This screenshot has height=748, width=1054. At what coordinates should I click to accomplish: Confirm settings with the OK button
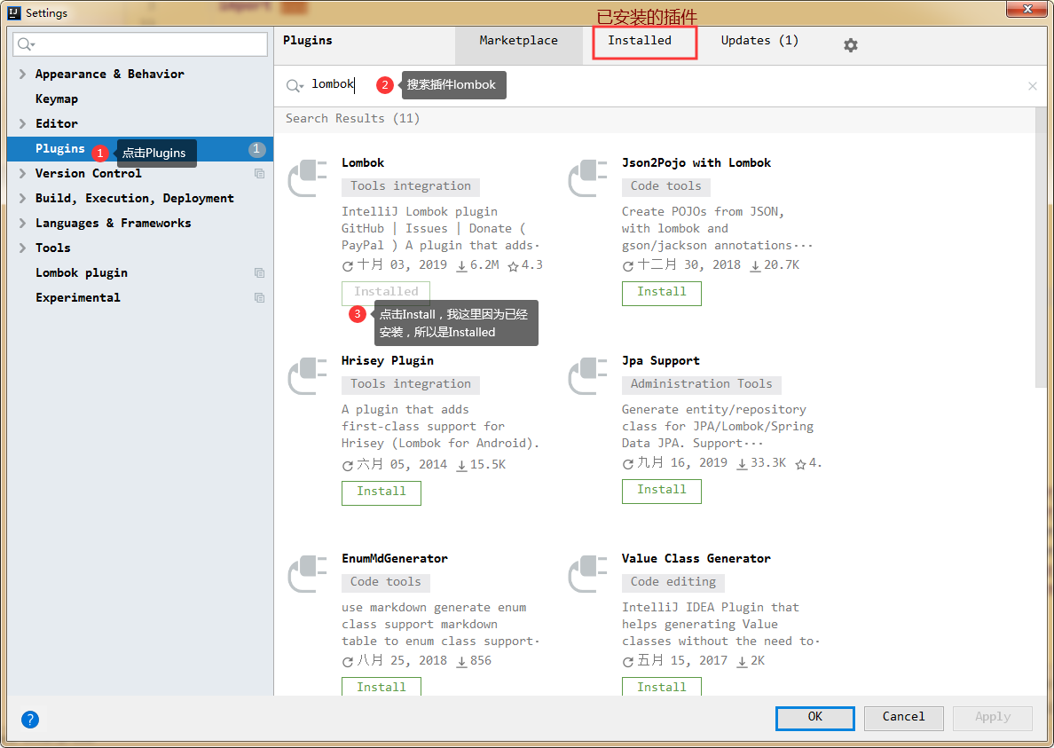click(x=814, y=718)
